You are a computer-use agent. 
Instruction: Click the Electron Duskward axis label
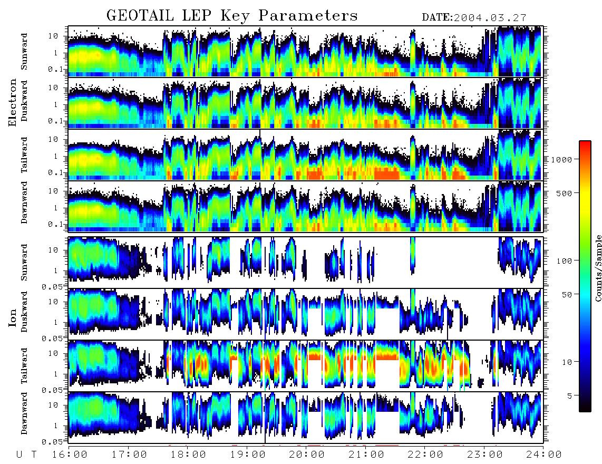click(24, 101)
